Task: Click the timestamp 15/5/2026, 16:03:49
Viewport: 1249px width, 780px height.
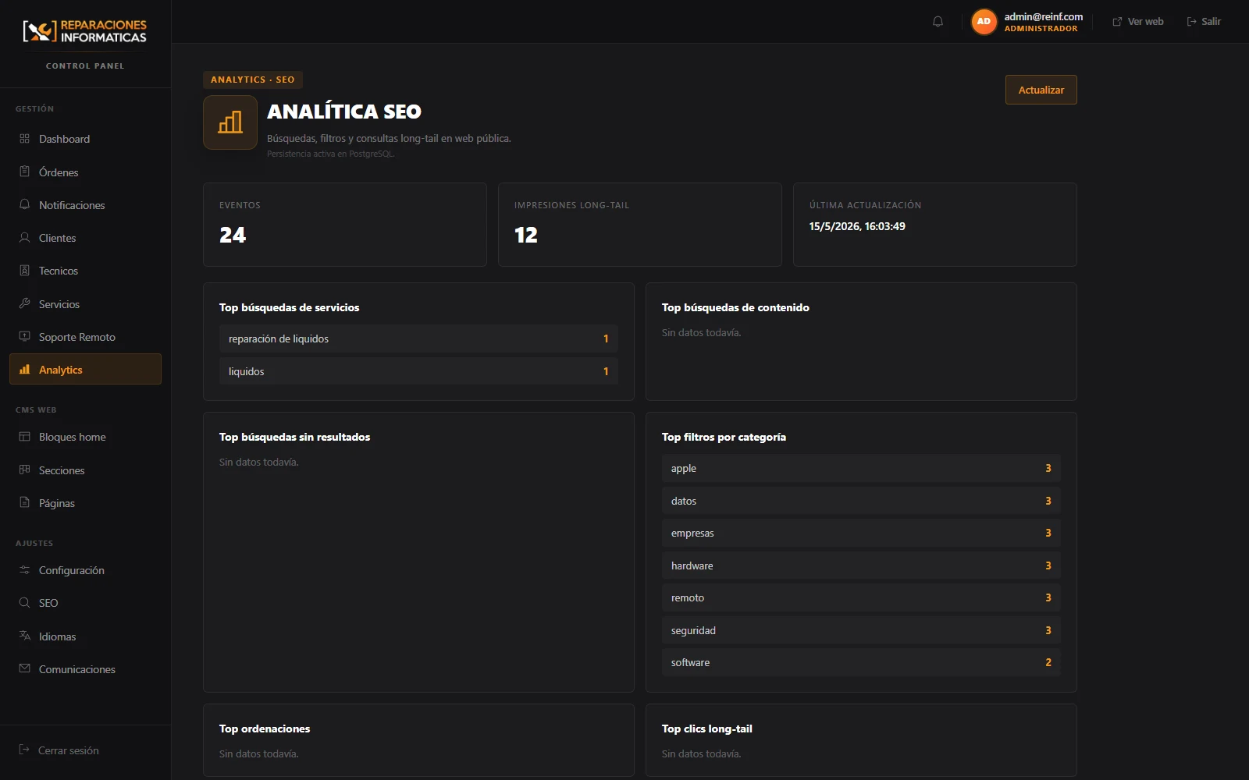Action: pyautogui.click(x=857, y=226)
